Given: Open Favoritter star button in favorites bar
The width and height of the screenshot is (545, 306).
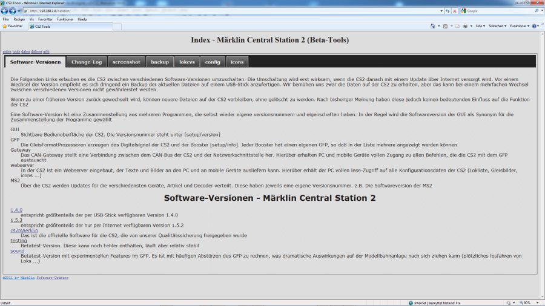Looking at the screenshot, I should pyautogui.click(x=13, y=27).
